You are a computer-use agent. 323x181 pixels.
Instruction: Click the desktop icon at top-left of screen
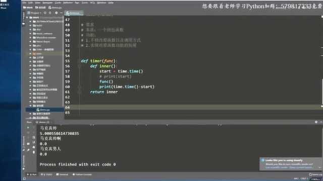4,5
